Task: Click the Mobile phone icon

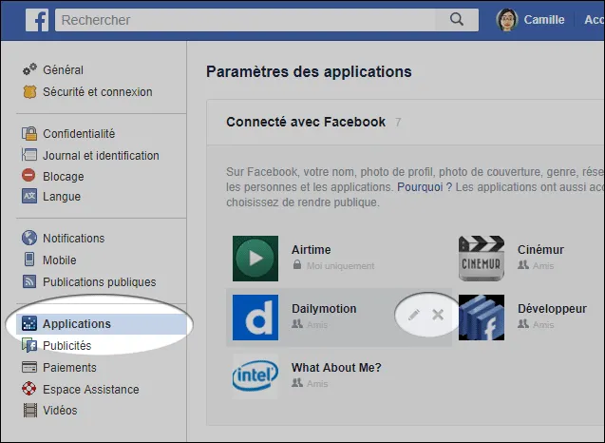Action: [29, 260]
